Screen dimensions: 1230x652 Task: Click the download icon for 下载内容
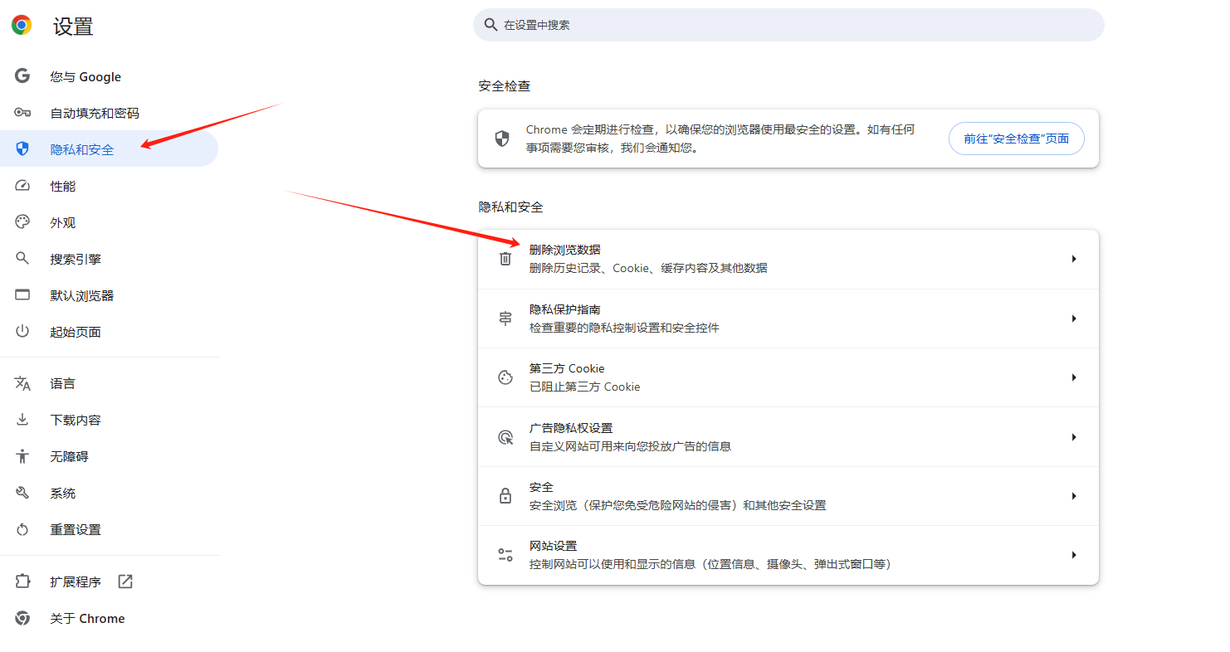click(x=22, y=420)
